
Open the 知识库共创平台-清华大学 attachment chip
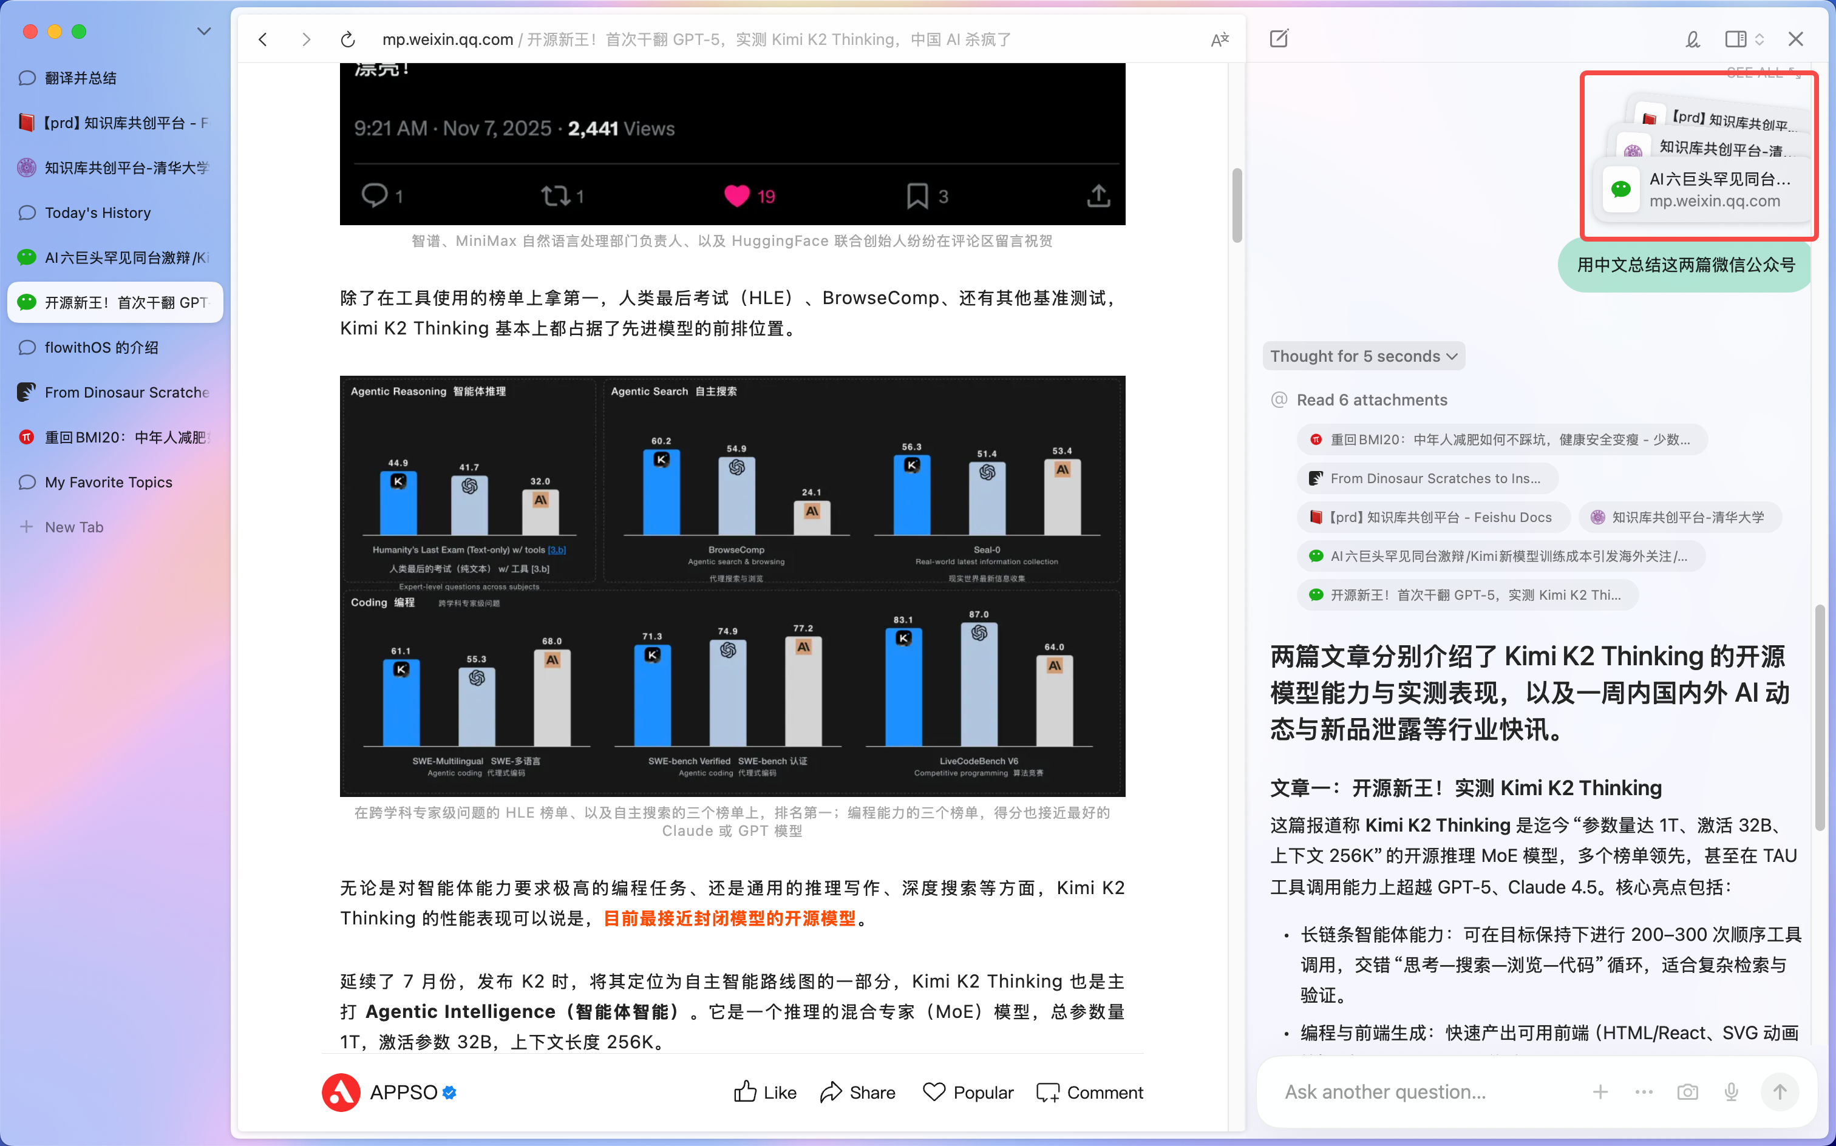click(1680, 517)
